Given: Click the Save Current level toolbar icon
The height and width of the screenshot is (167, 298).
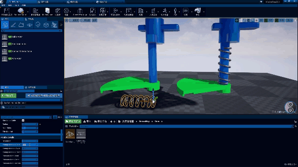Looking at the screenshot, I should coord(7,12).
